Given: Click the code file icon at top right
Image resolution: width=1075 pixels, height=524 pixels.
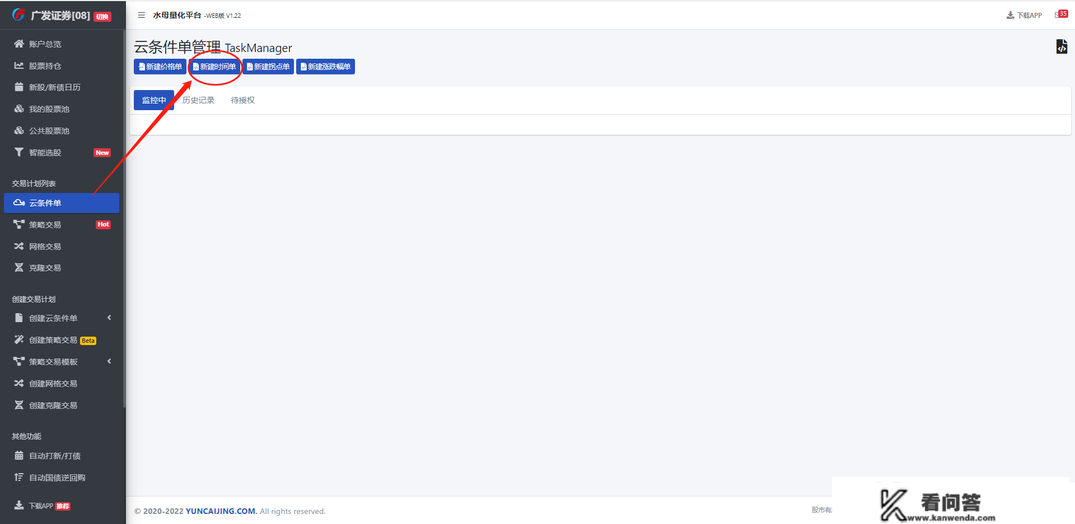Looking at the screenshot, I should [1062, 46].
